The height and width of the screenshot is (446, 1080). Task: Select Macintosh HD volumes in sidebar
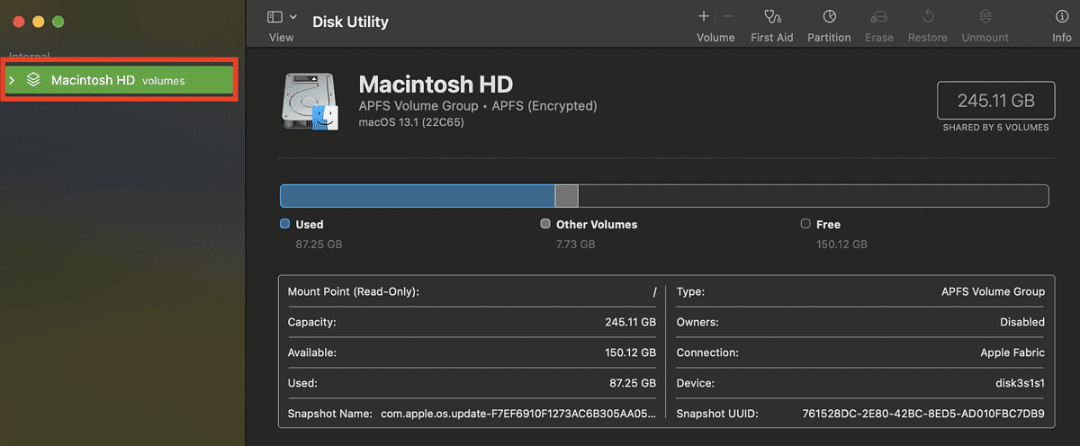pyautogui.click(x=119, y=80)
